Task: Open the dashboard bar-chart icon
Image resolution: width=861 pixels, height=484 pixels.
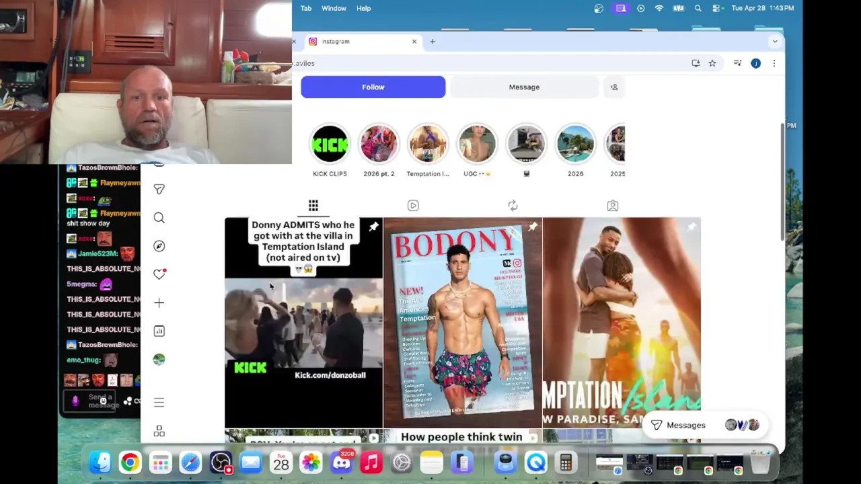Action: coord(159,331)
